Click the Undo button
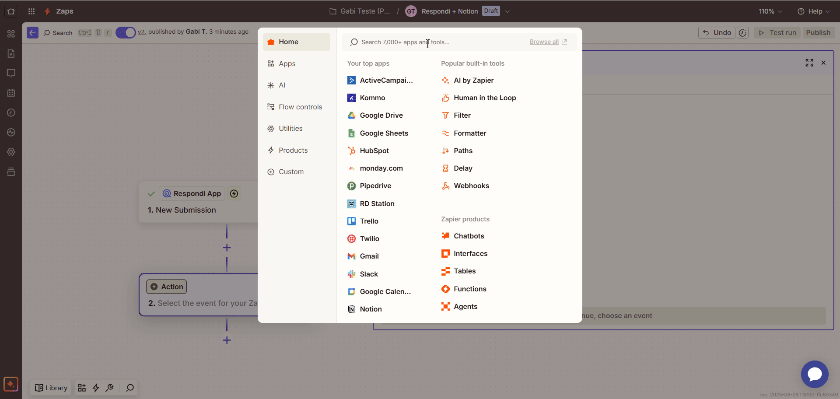Viewport: 840px width, 399px height. [x=717, y=33]
